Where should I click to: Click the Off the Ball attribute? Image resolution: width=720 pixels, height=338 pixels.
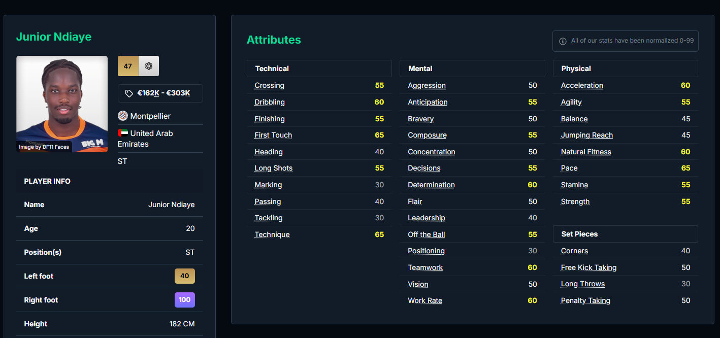[427, 234]
